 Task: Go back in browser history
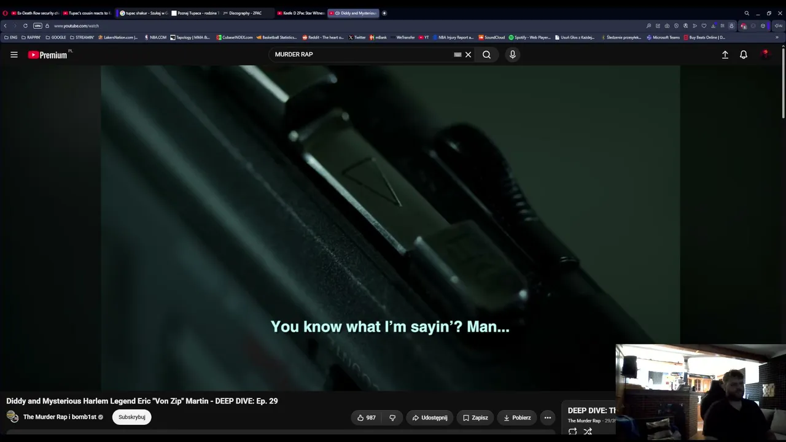(x=6, y=26)
